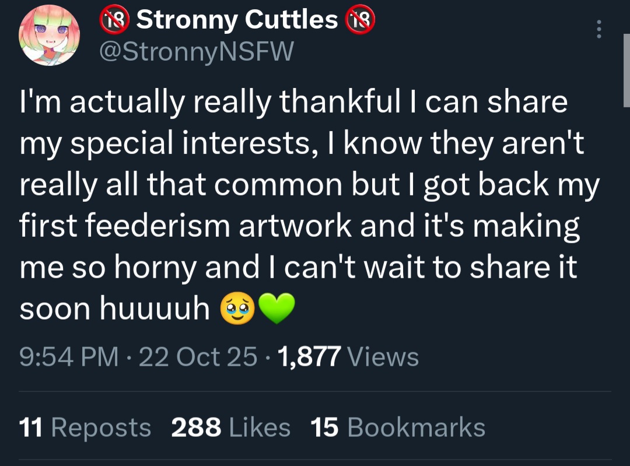Open the three-dot more options menu
The image size is (630, 466).
[598, 29]
